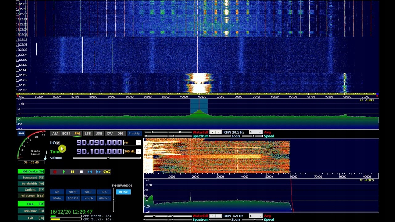The image size is (395, 222).
Task: Click left arrow beside RBW 30.5 Hz
Action: pyautogui.click(x=212, y=132)
